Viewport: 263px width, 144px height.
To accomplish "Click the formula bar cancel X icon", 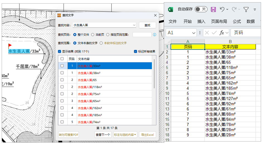I will 207,33.
